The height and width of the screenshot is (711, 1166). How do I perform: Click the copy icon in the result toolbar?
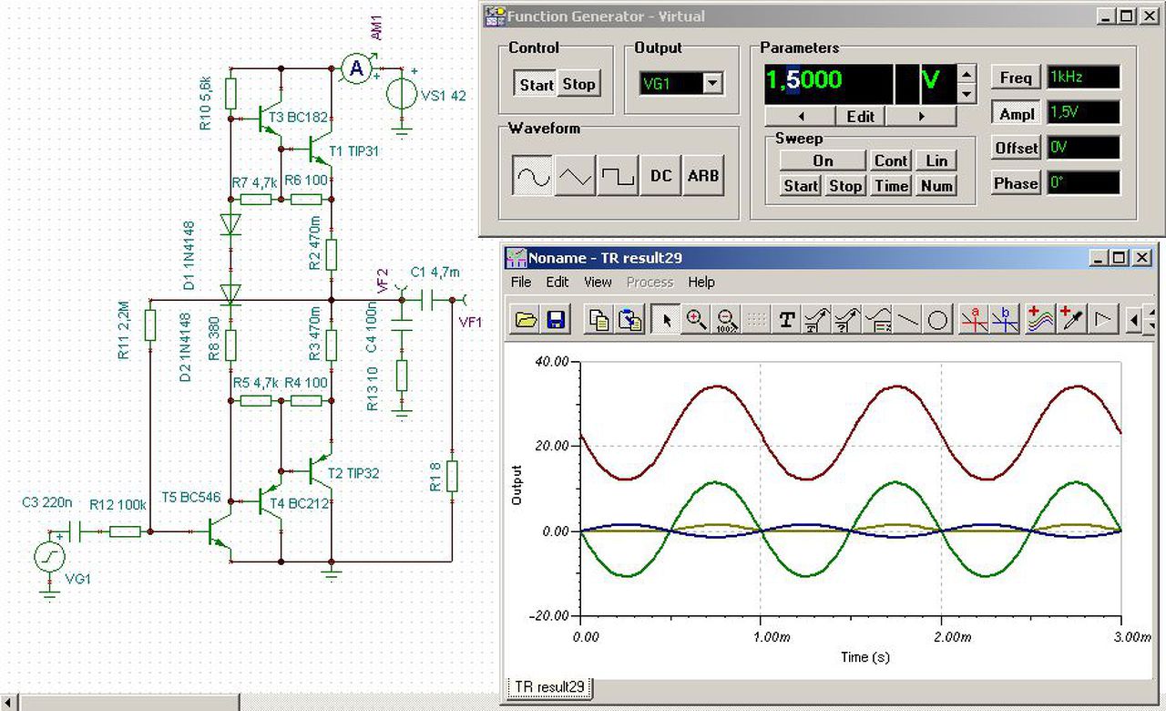pyautogui.click(x=598, y=320)
